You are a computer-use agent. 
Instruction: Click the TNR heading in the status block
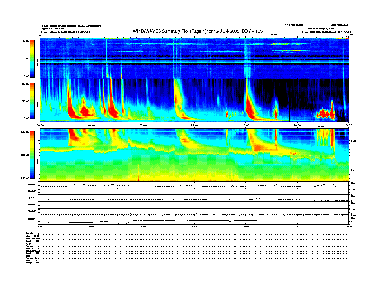tap(28, 256)
